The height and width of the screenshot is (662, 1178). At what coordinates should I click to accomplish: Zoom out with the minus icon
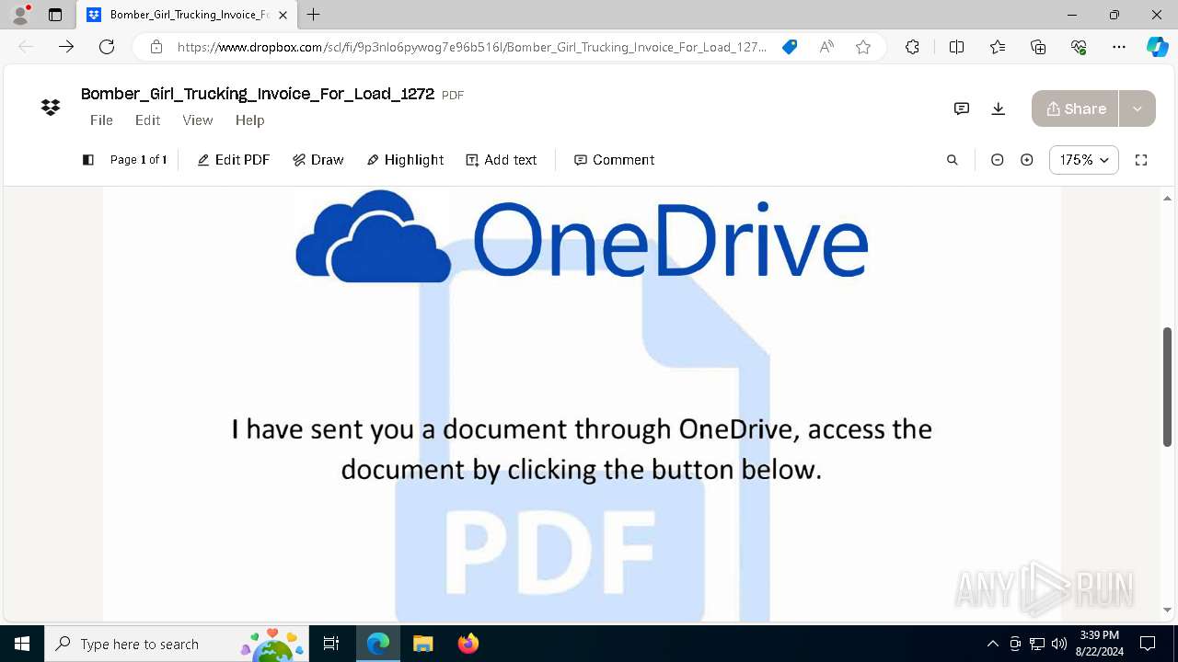pyautogui.click(x=997, y=160)
